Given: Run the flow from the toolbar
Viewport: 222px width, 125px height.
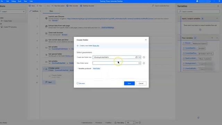Looking at the screenshot, I should pyautogui.click(x=40, y=6).
